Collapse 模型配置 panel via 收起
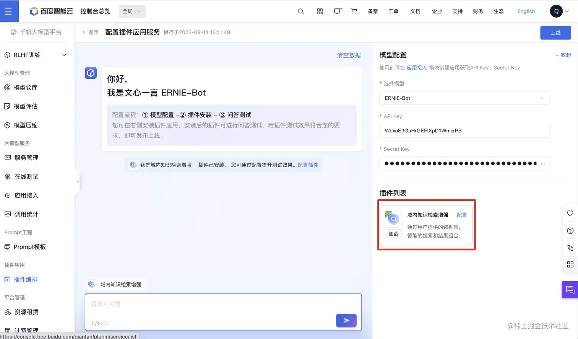 (563, 55)
